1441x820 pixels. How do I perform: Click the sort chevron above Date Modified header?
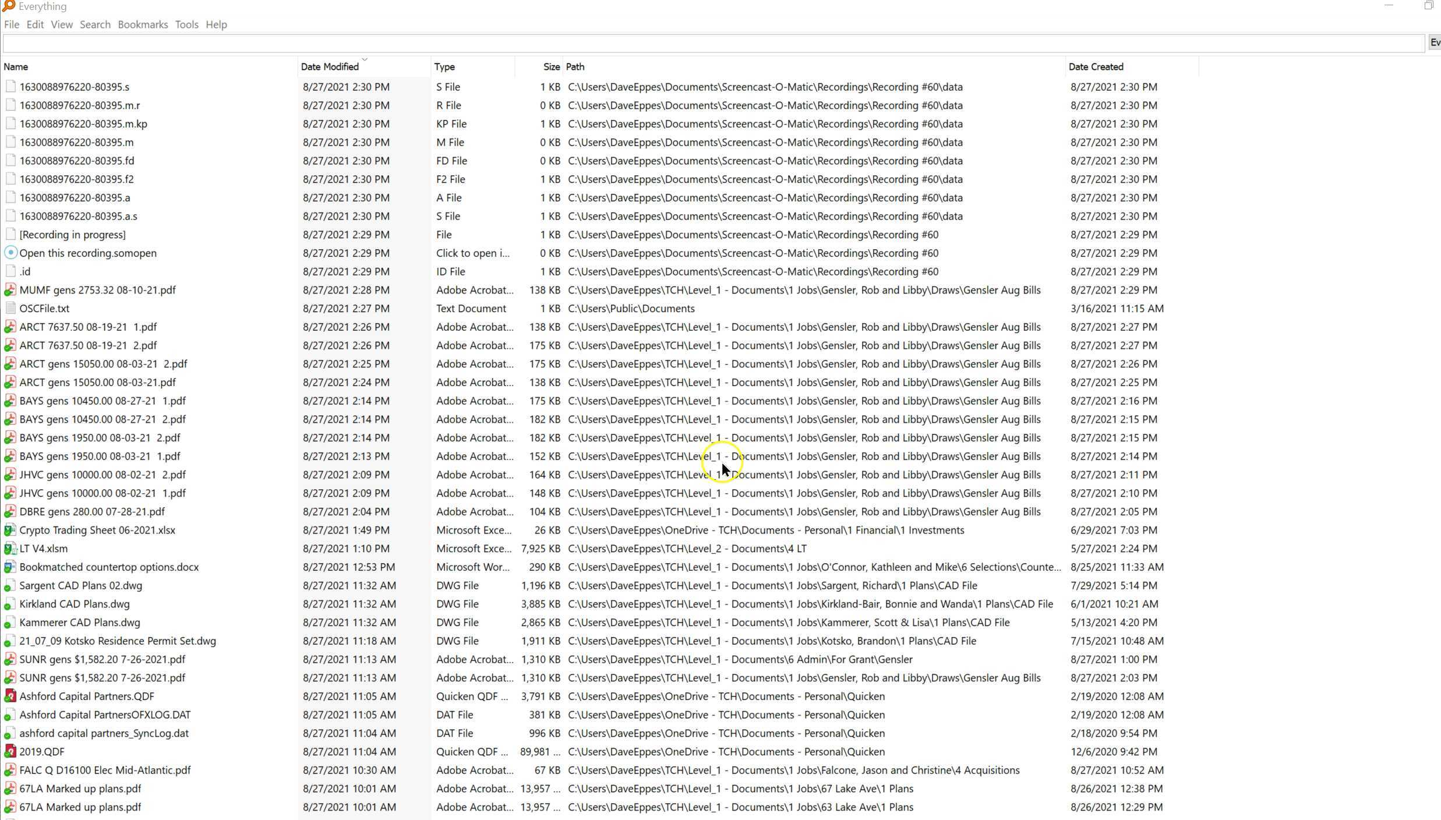[365, 58]
